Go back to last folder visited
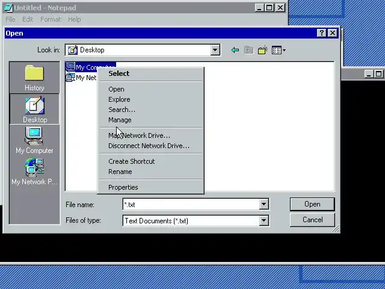Image resolution: width=385 pixels, height=289 pixels. click(235, 50)
